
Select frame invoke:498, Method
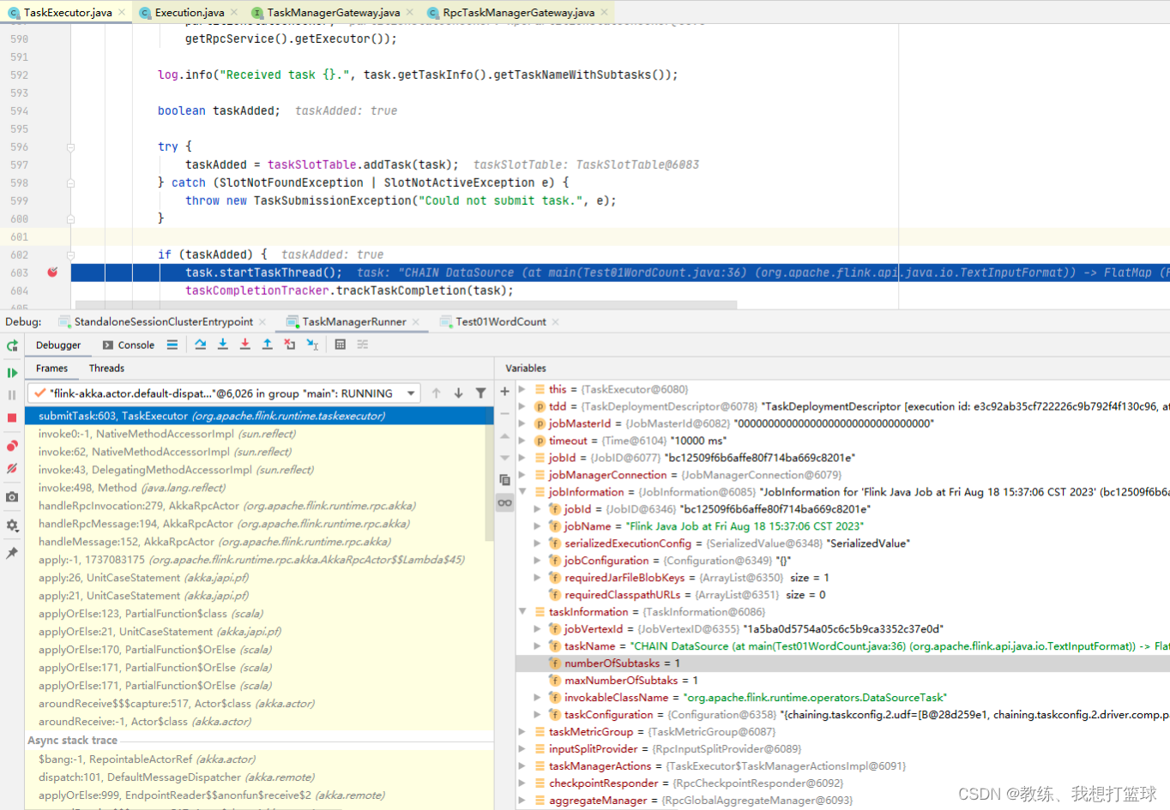click(x=259, y=488)
